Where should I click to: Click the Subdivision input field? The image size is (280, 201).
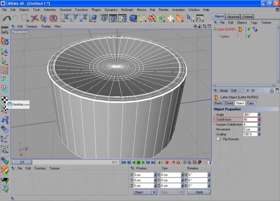pyautogui.click(x=250, y=120)
